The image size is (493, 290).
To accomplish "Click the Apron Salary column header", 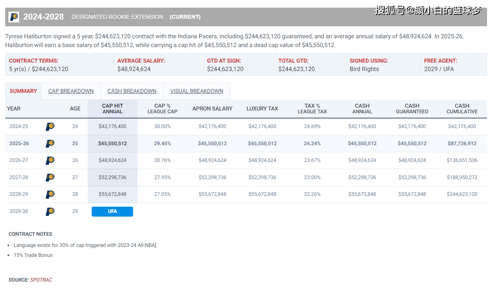I will [x=212, y=109].
